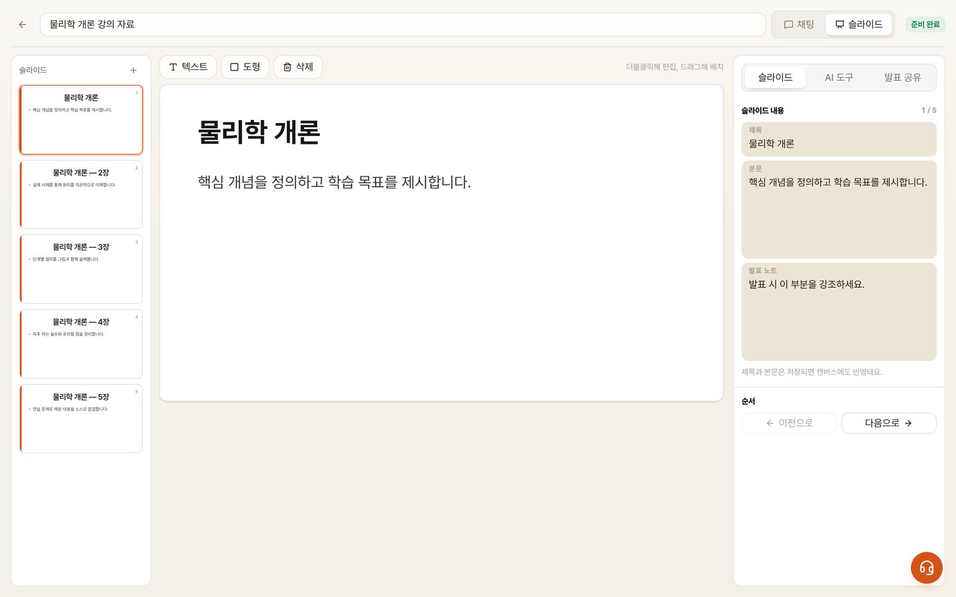
Task: Add a new slide with plus icon
Action: (133, 70)
